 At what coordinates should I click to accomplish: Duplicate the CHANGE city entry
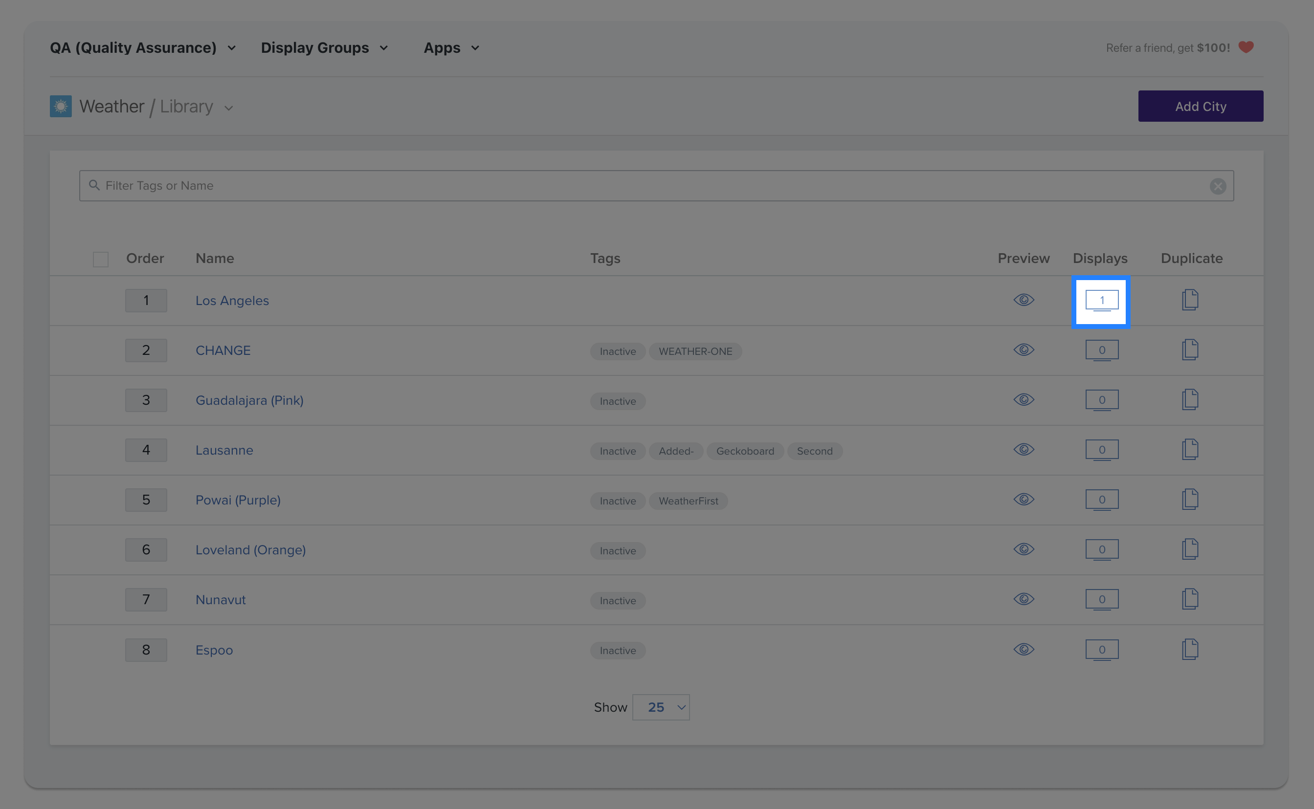click(1190, 350)
